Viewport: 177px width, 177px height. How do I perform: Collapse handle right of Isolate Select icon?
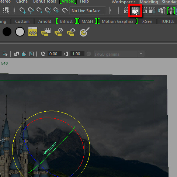pos(10,54)
